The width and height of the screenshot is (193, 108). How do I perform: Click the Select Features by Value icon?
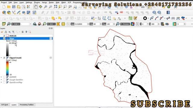pyautogui.click(x=60, y=18)
